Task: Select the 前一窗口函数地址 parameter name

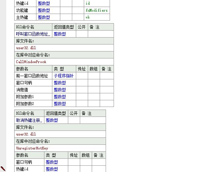Action: click(x=32, y=76)
